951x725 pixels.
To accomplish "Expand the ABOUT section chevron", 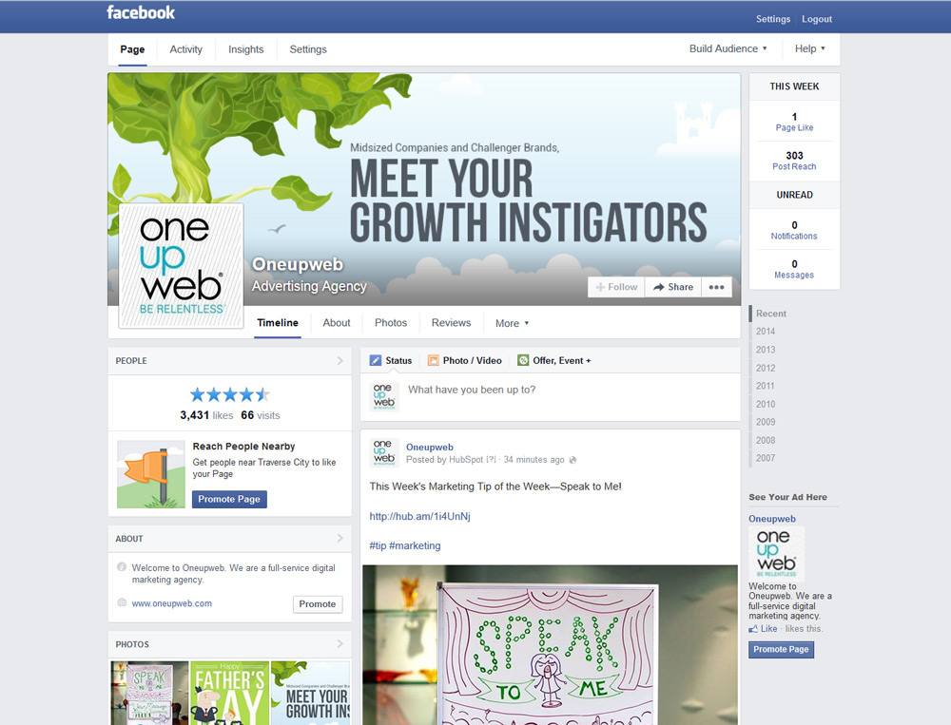I will 340,539.
